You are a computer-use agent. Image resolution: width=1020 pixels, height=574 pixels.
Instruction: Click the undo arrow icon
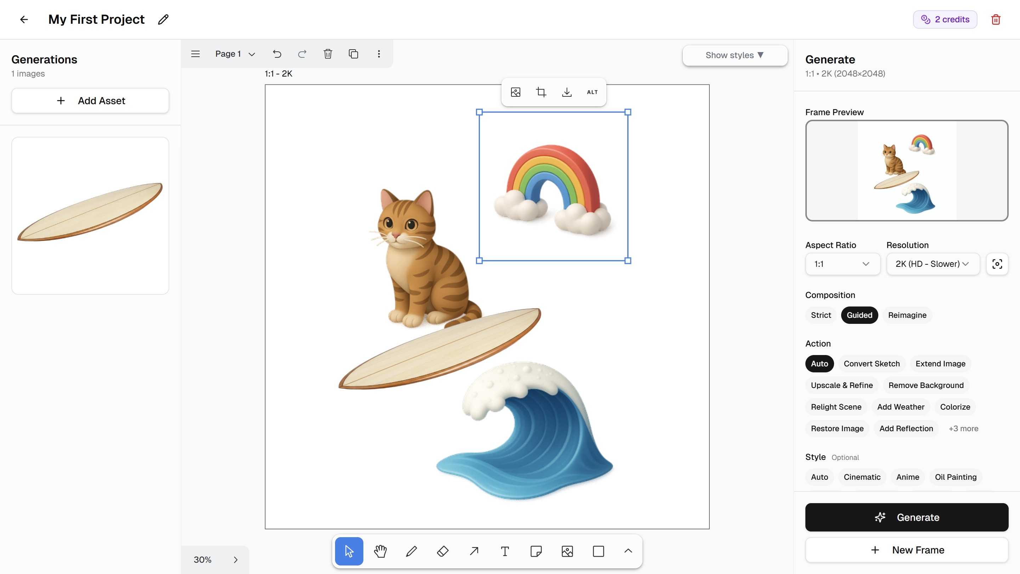tap(277, 54)
